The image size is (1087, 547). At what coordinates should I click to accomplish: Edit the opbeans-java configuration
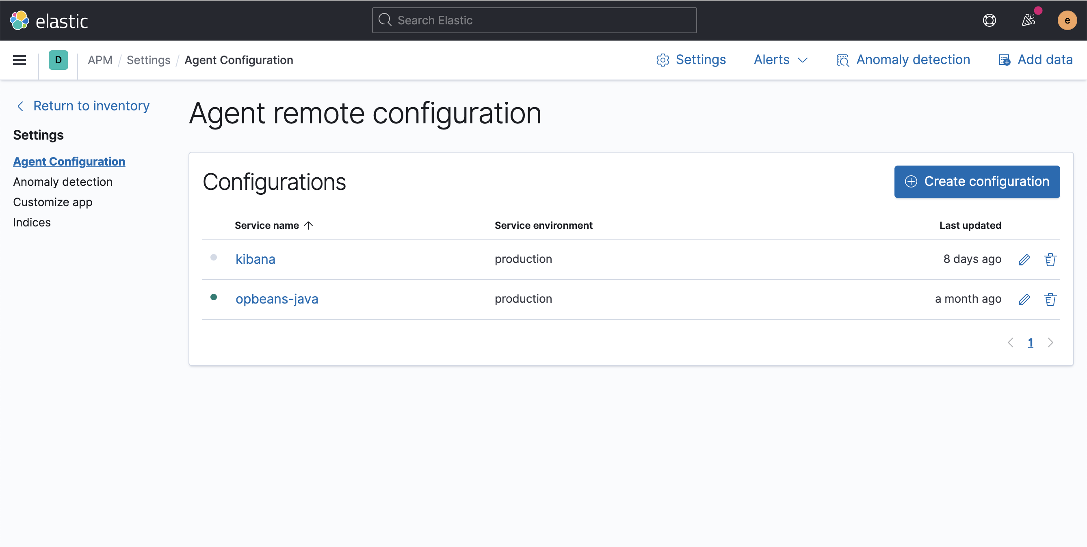1024,299
